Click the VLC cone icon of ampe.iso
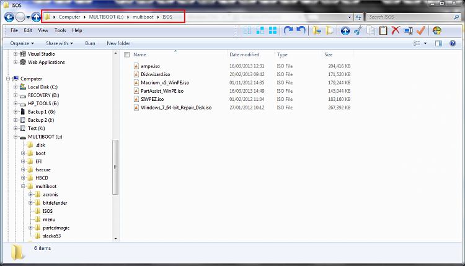This screenshot has height=266, width=465. click(x=136, y=66)
